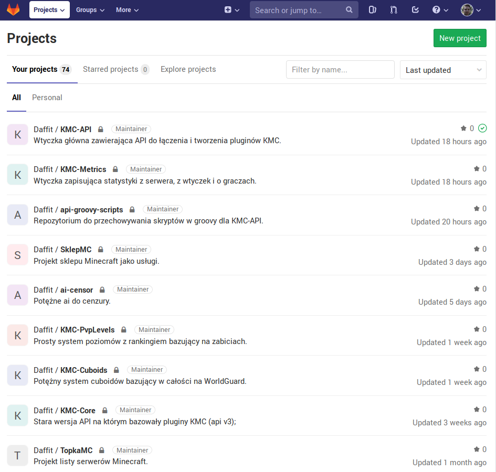
Task: Open merge requests icon in navbar
Action: pyautogui.click(x=394, y=10)
